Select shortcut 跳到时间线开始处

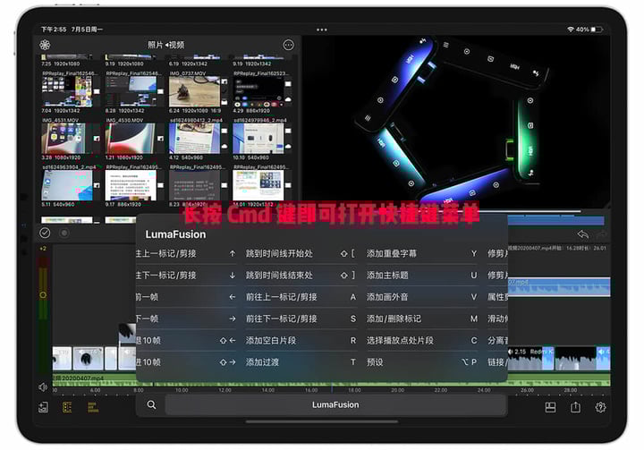pyautogui.click(x=301, y=253)
